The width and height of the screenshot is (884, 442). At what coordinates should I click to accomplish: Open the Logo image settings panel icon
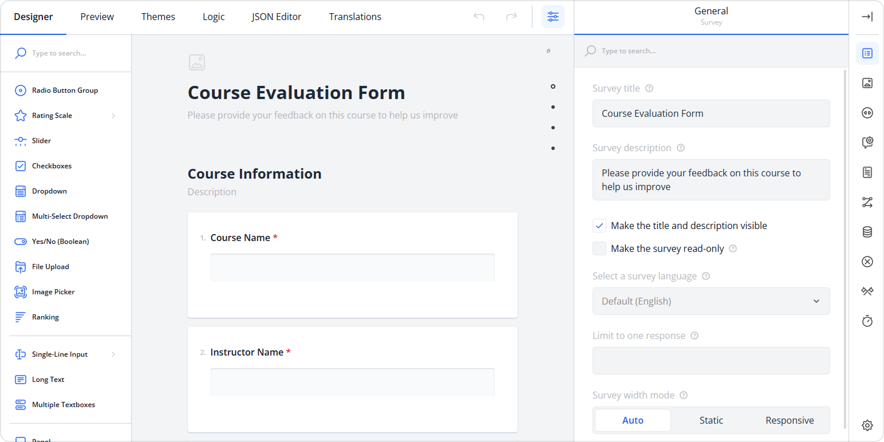(867, 83)
